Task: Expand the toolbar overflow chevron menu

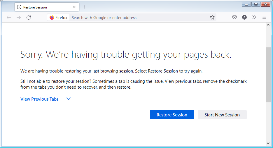Action: (254, 18)
